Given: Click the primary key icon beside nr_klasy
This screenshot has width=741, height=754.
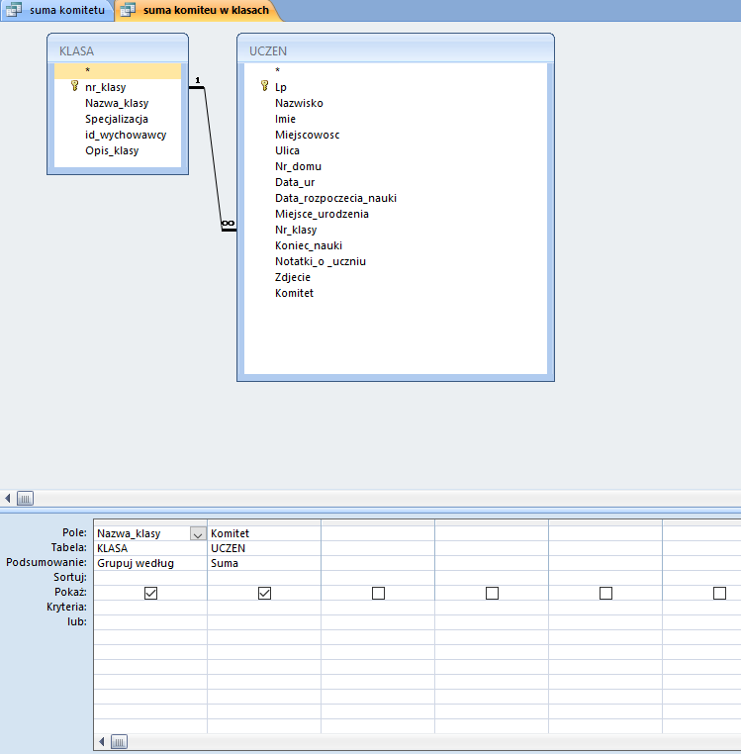Looking at the screenshot, I should tap(74, 87).
